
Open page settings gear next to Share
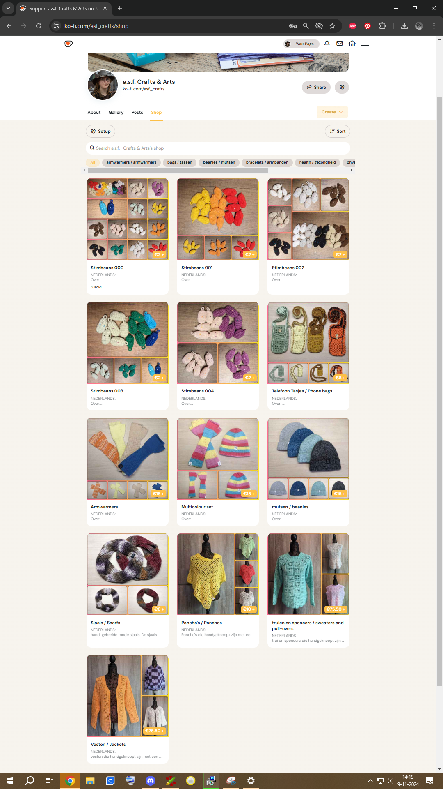342,87
